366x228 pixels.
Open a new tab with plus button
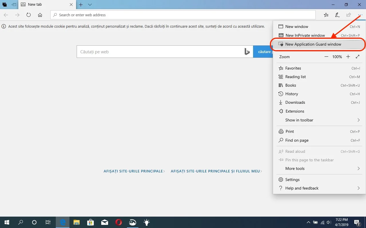[81, 5]
